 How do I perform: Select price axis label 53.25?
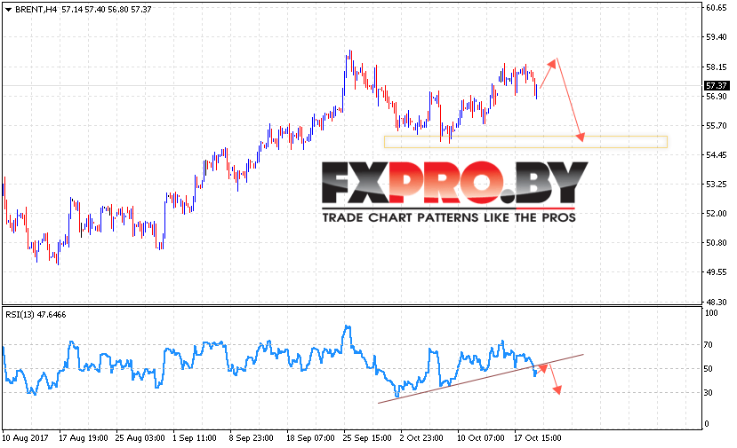pyautogui.click(x=717, y=185)
